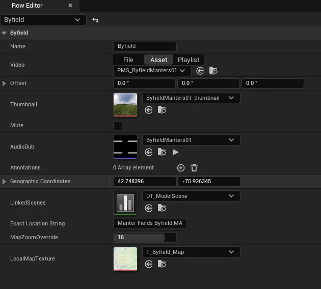Edit Exact Location String field

[x=150, y=223]
